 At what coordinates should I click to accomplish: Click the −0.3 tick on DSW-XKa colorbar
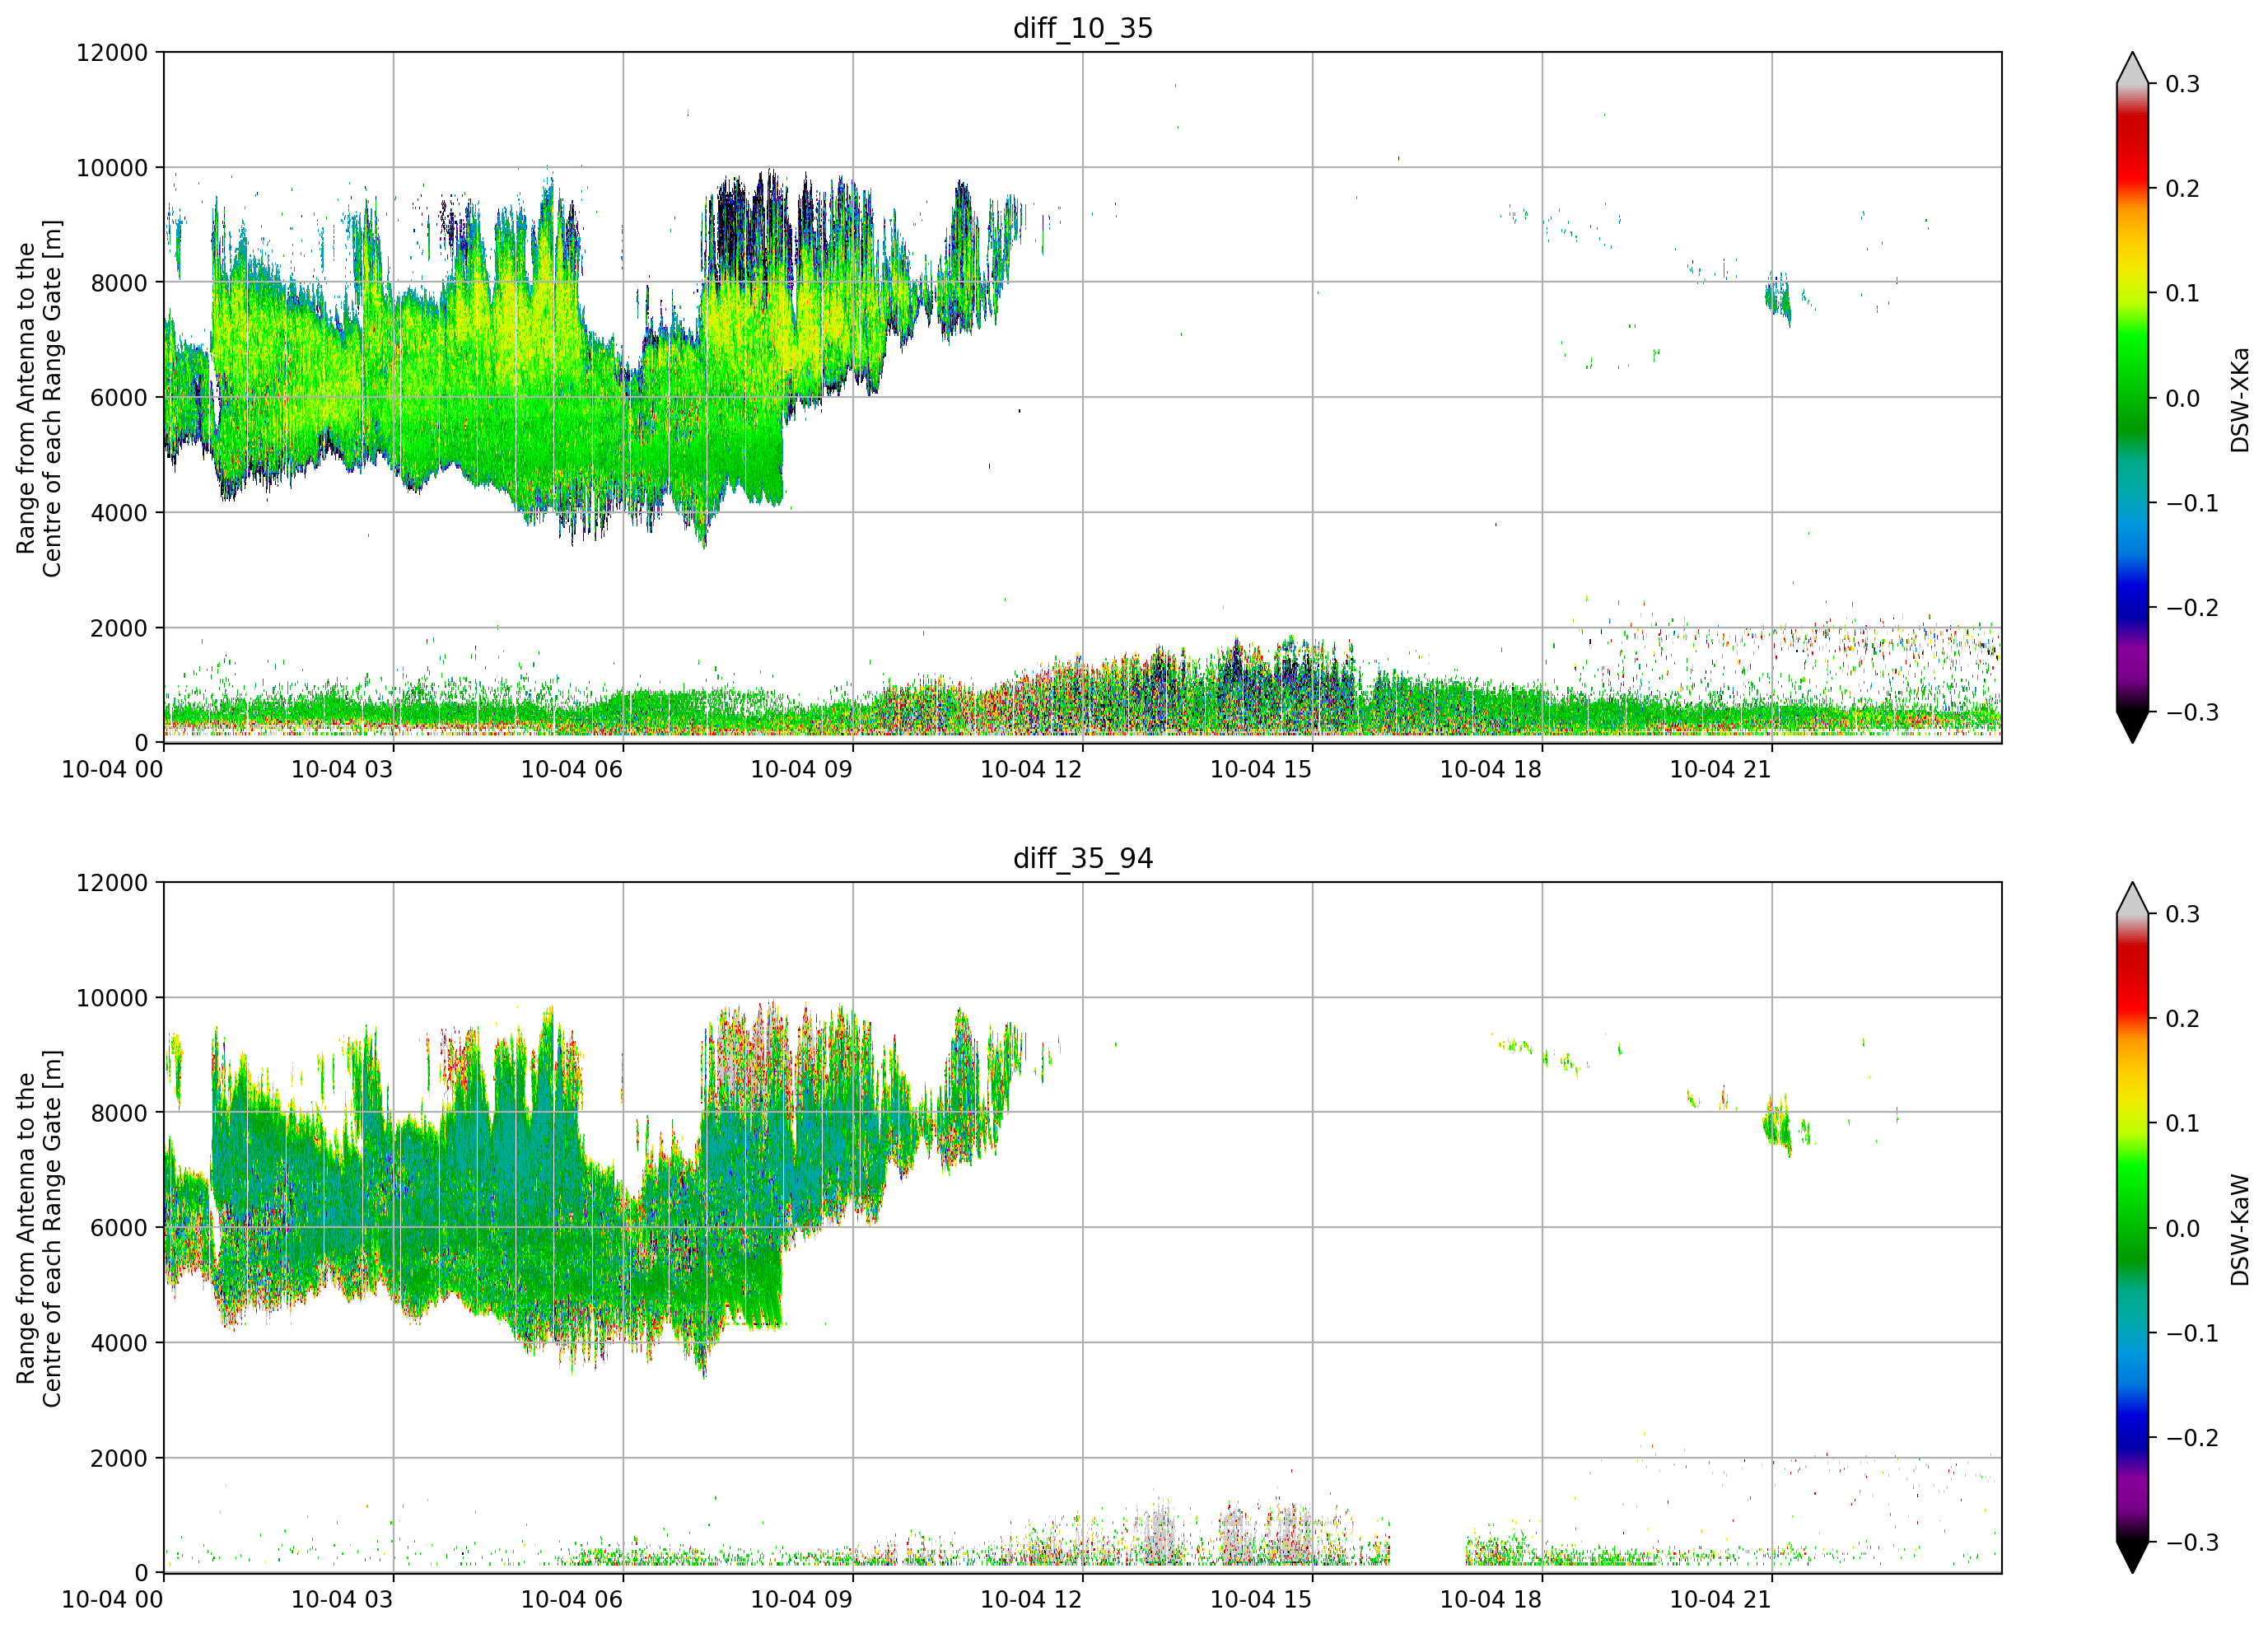coord(2192,713)
